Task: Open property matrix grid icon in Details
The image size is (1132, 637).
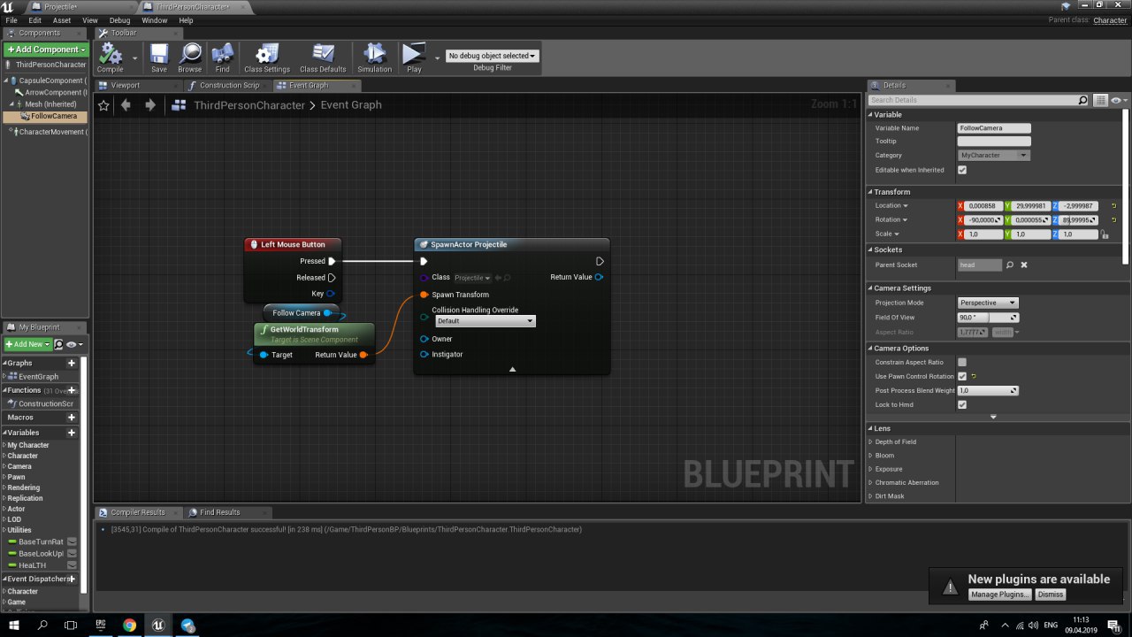Action: click(x=1100, y=100)
